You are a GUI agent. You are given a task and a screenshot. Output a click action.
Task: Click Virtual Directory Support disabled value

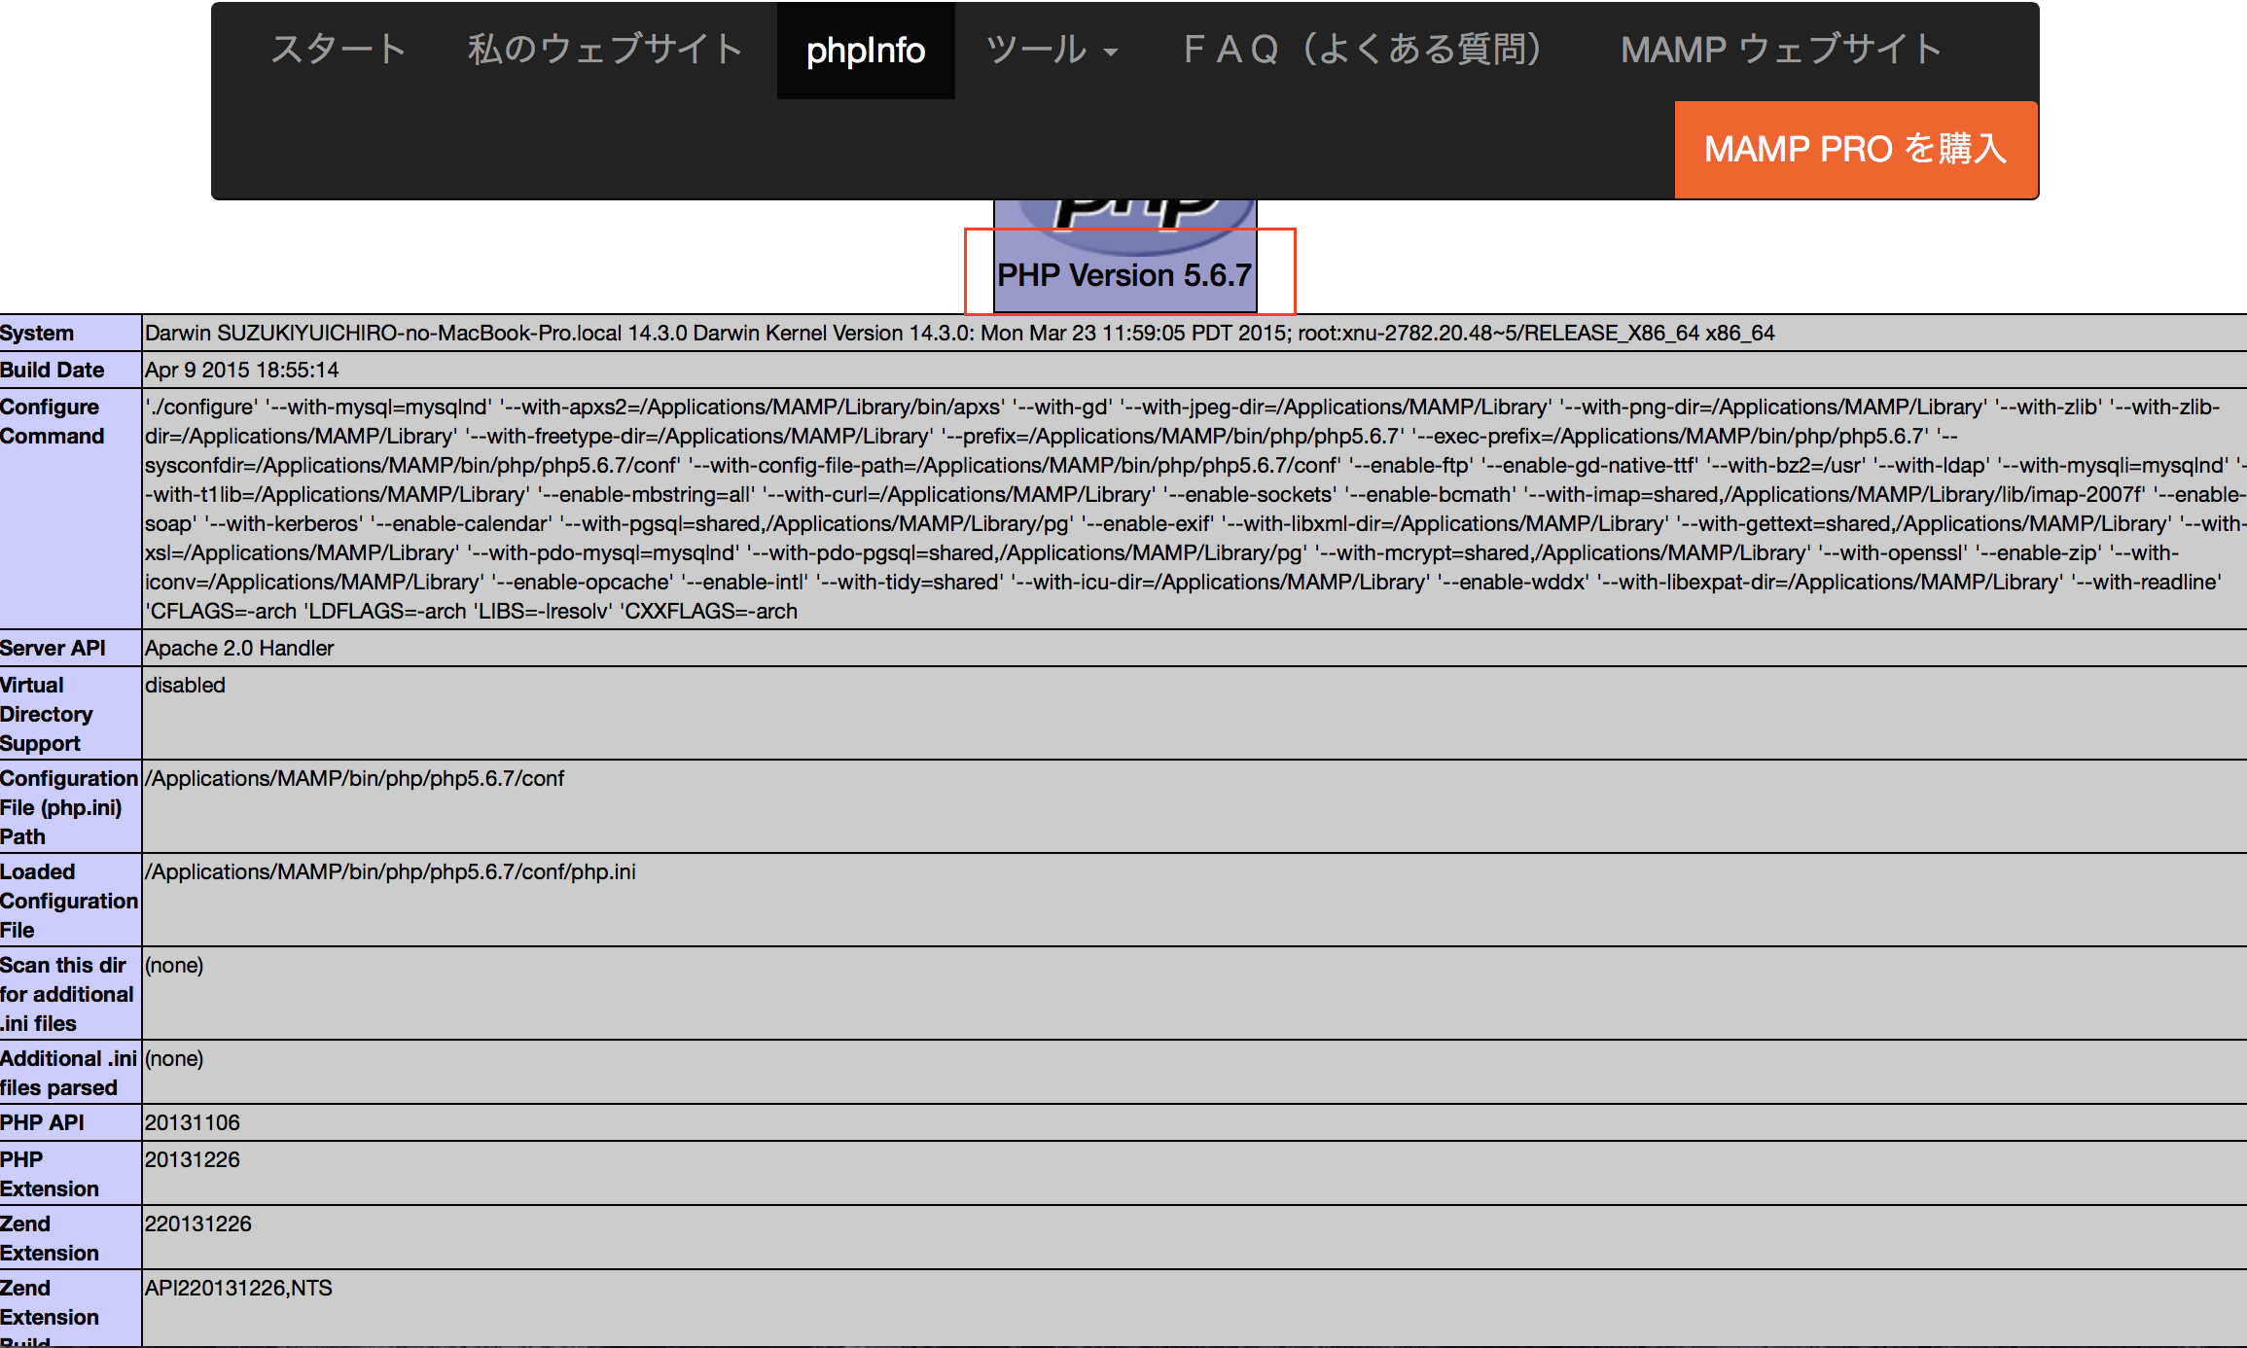coord(185,685)
